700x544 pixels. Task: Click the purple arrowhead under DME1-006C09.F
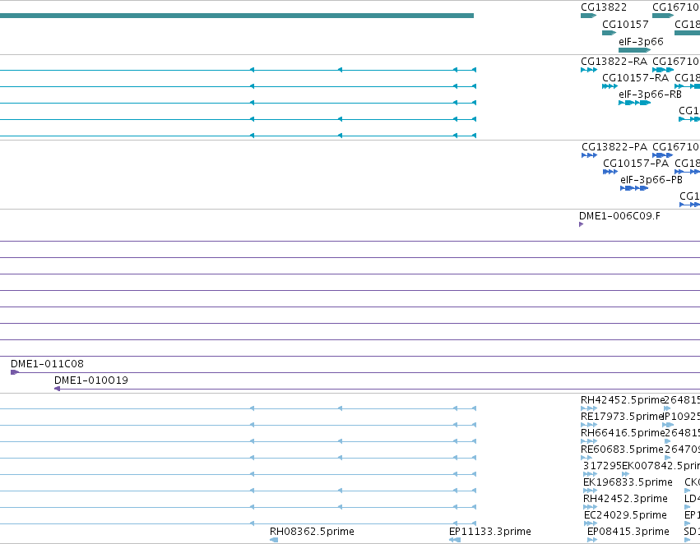tap(582, 224)
